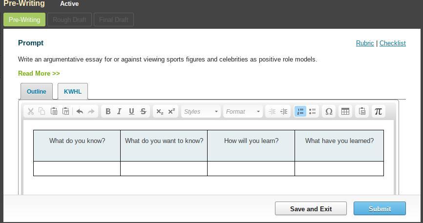Select the KWHL tab
The image size is (423, 223).
[x=73, y=91]
